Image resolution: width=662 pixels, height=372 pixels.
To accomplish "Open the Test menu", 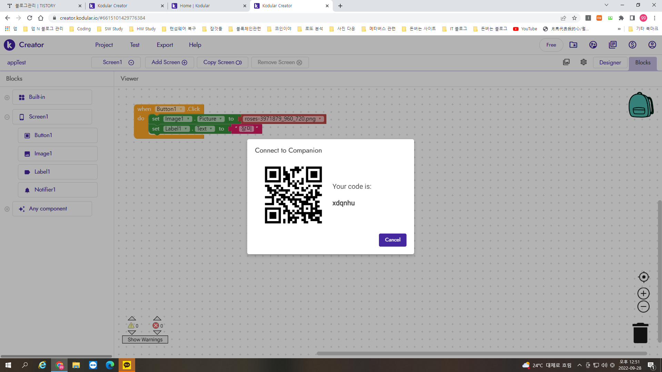I will click(x=134, y=45).
